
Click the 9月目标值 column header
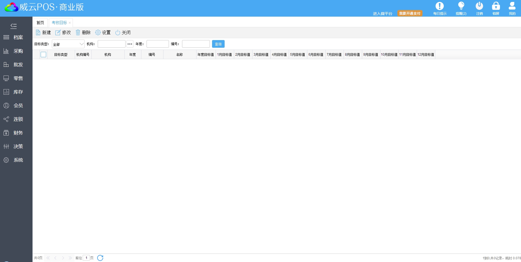click(371, 55)
